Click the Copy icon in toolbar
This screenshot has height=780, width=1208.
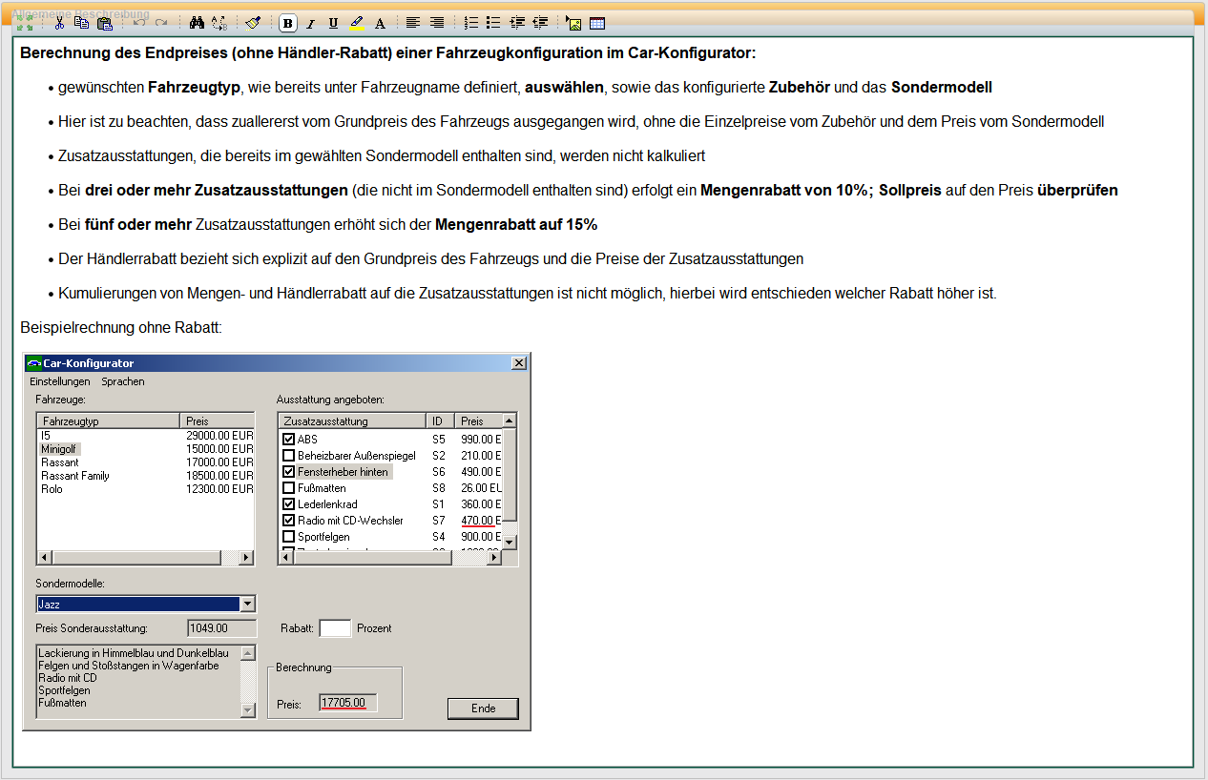pyautogui.click(x=81, y=23)
